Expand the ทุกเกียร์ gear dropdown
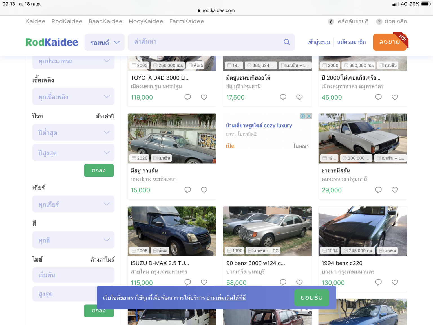The width and height of the screenshot is (433, 325). click(x=73, y=204)
